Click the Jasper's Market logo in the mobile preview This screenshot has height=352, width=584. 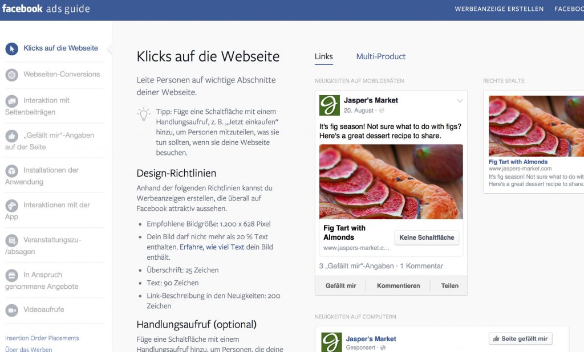(x=330, y=105)
